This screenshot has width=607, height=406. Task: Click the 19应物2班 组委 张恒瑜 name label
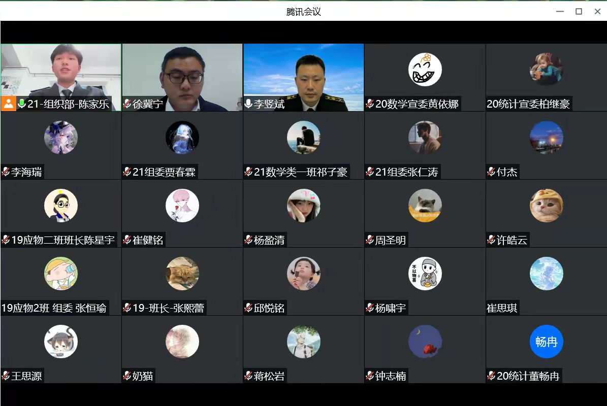[54, 308]
